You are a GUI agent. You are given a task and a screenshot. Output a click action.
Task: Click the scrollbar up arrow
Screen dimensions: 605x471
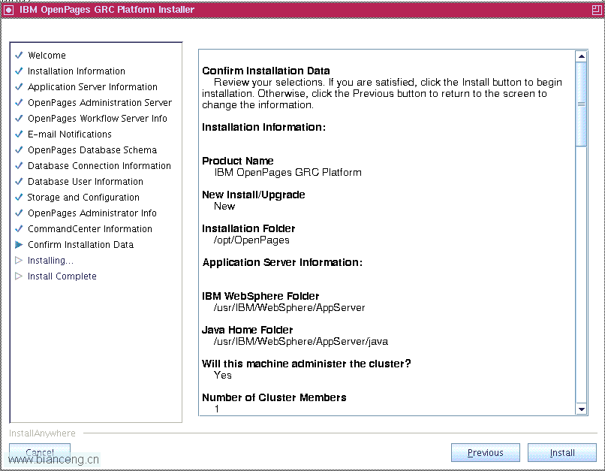tap(581, 56)
